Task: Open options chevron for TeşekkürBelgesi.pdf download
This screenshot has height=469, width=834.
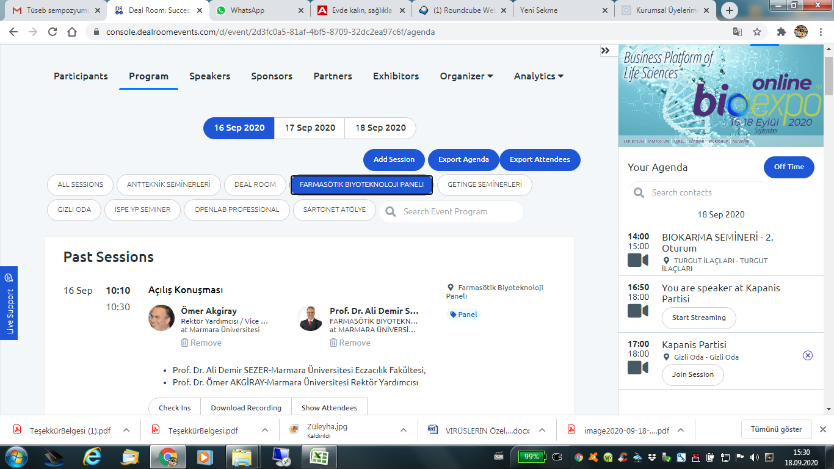Action: click(x=265, y=430)
